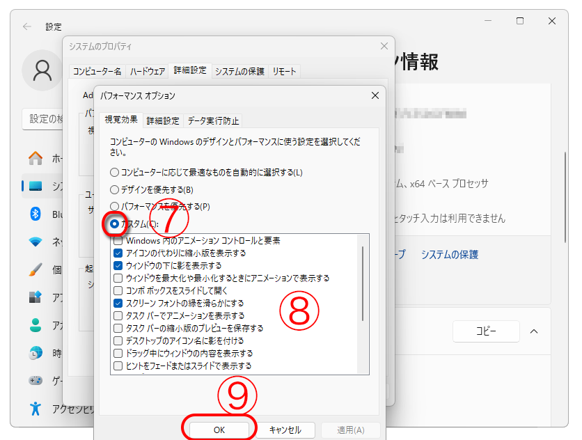Select the Bluetooth icon in the sidebar
This screenshot has width=582, height=440.
(x=35, y=214)
